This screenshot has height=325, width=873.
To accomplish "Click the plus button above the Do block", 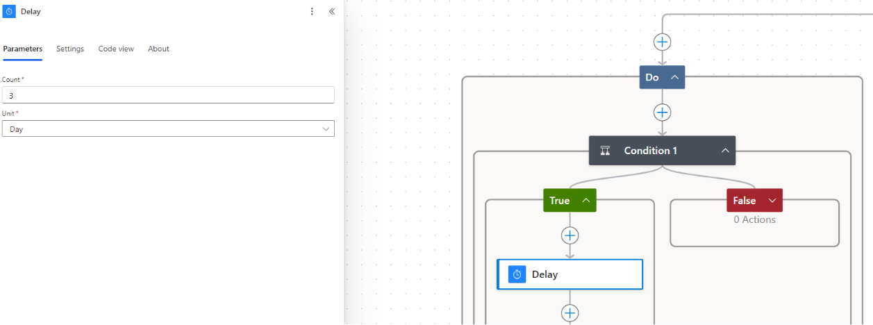I will (663, 42).
